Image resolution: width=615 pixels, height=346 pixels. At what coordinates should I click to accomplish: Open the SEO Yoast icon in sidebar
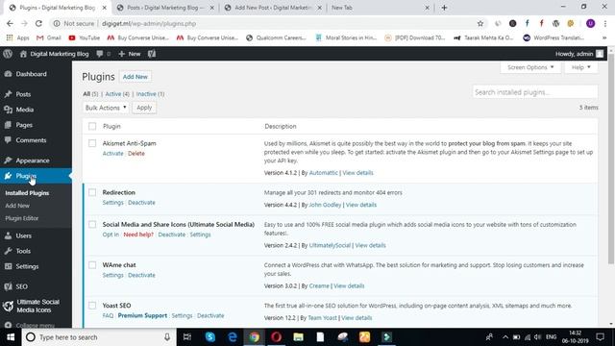(8, 286)
